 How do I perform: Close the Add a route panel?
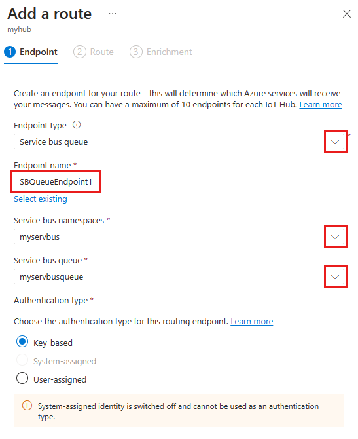pyautogui.click(x=346, y=14)
